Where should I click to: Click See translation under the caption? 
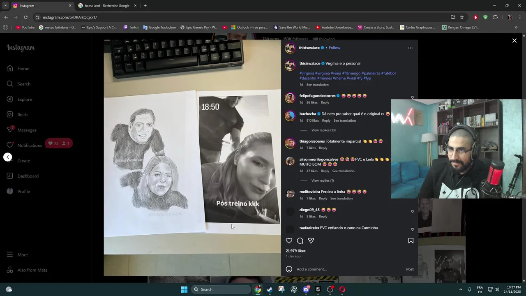[317, 85]
